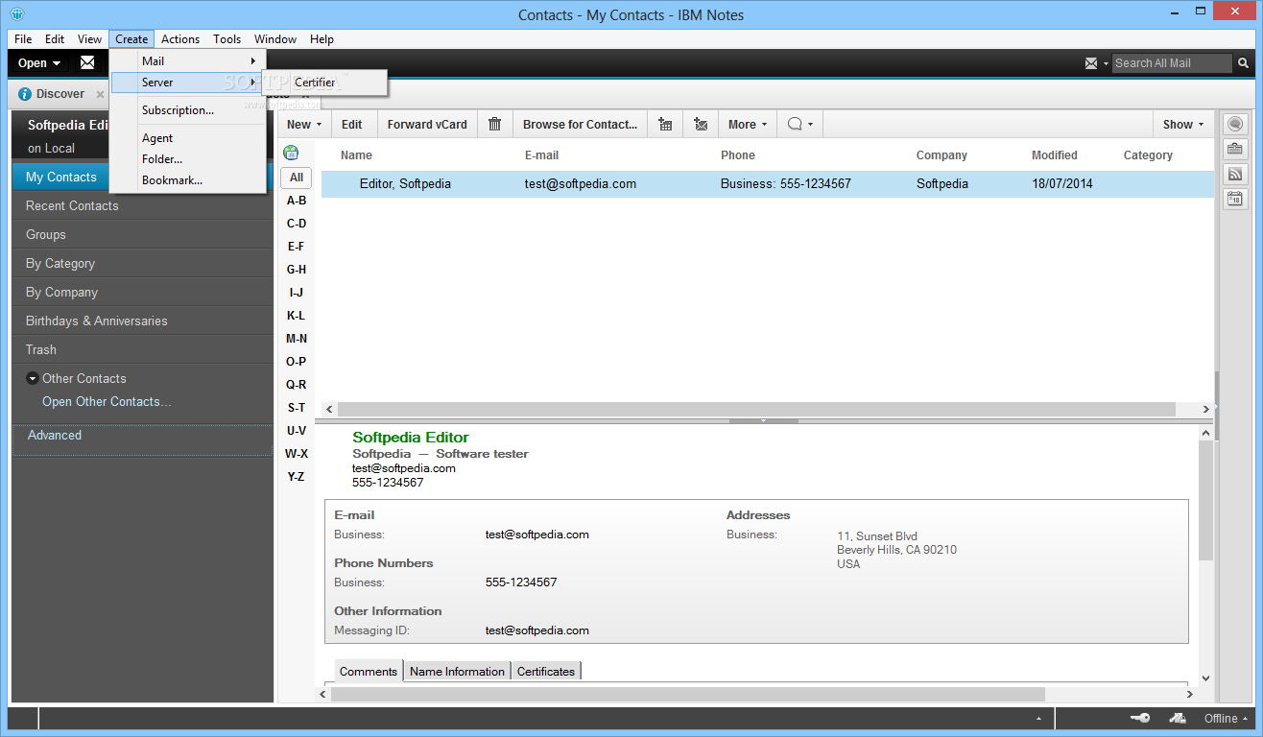1263x737 pixels.
Task: Open the day-at-a-glance calendar sidebar icon
Action: [1234, 199]
